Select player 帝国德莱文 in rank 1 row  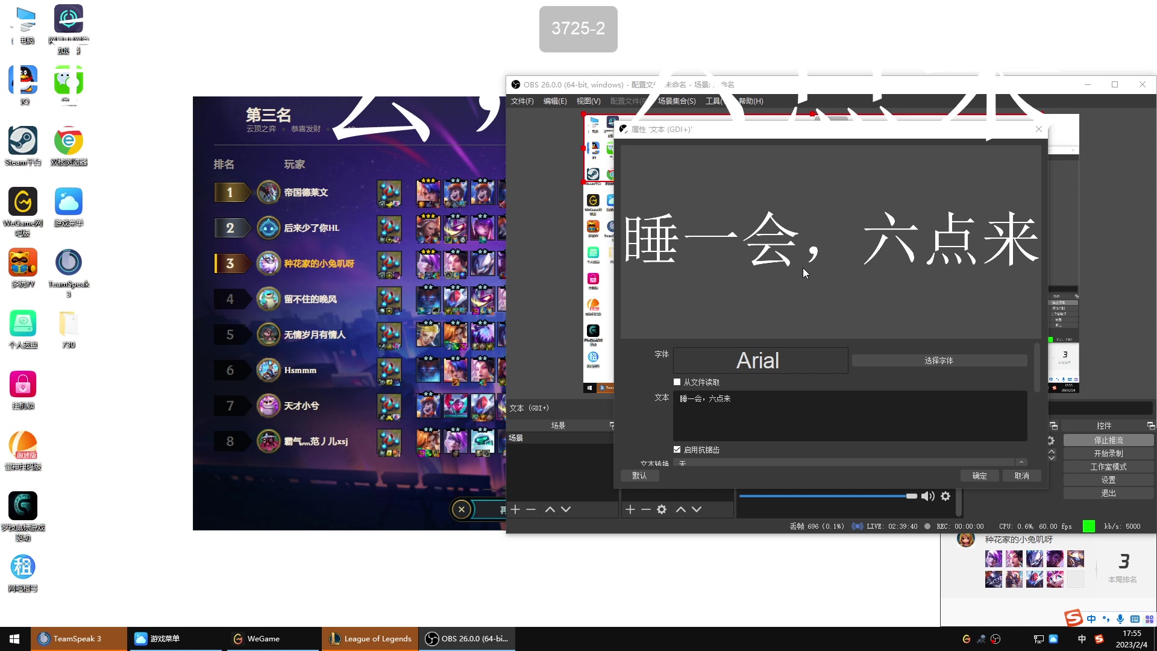point(306,192)
